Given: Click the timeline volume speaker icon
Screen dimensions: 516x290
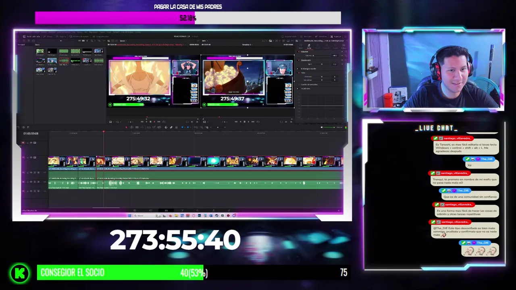Looking at the screenshot, I should point(322,127).
